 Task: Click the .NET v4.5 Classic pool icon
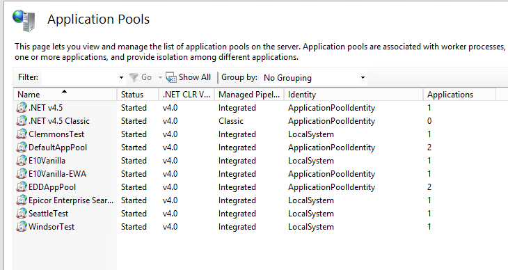[x=22, y=120]
